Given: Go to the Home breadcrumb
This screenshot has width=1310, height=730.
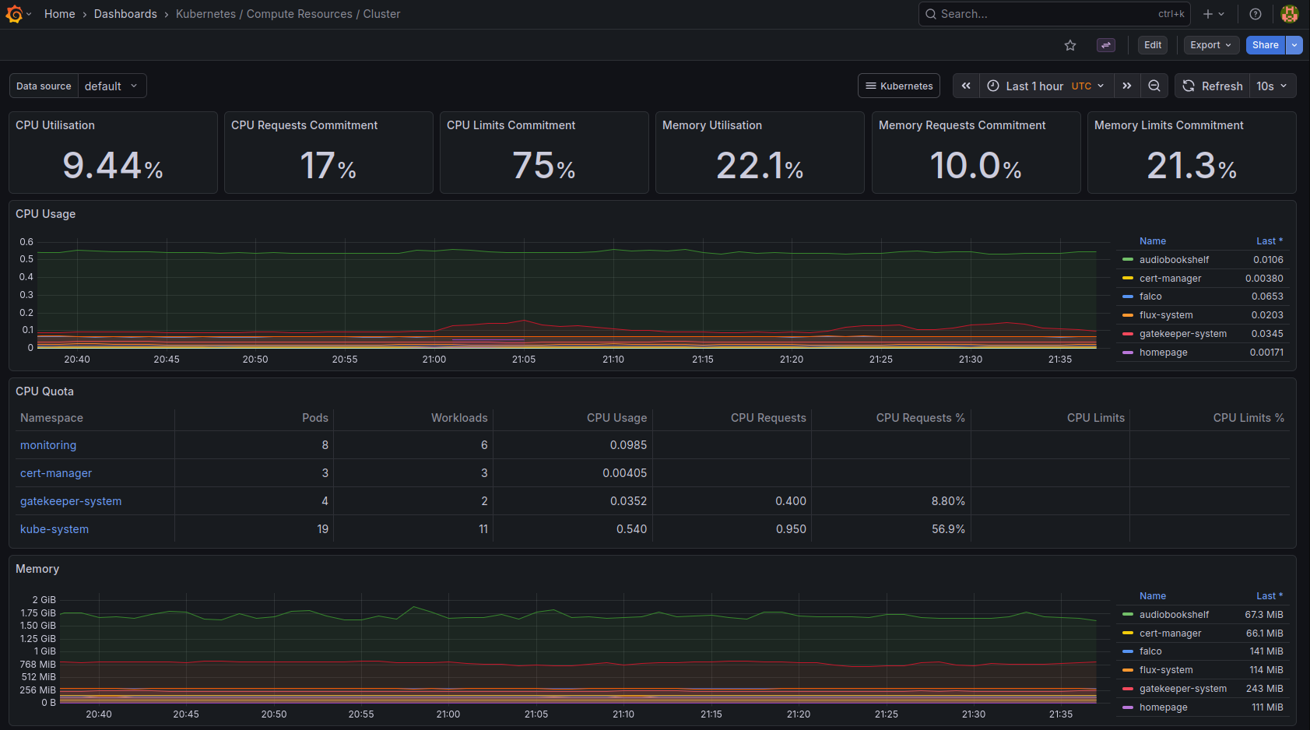Looking at the screenshot, I should [60, 14].
